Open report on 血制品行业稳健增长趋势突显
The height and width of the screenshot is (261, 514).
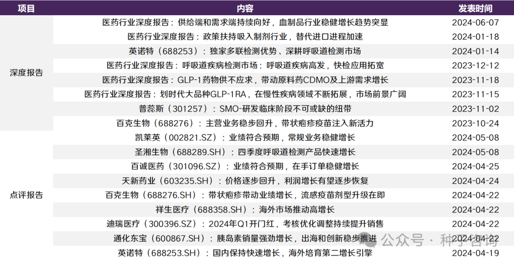(245, 22)
